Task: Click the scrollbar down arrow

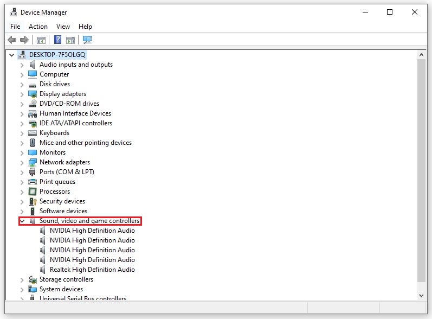Action: (421, 295)
